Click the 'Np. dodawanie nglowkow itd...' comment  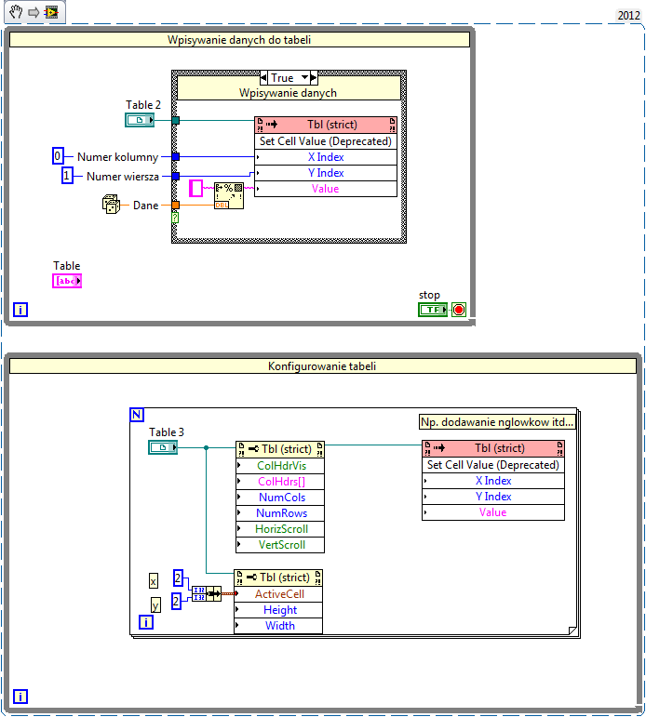tap(497, 422)
